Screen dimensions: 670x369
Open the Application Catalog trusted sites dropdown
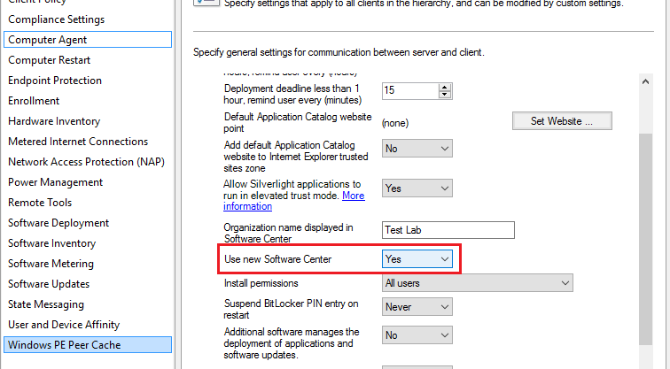[x=417, y=149]
